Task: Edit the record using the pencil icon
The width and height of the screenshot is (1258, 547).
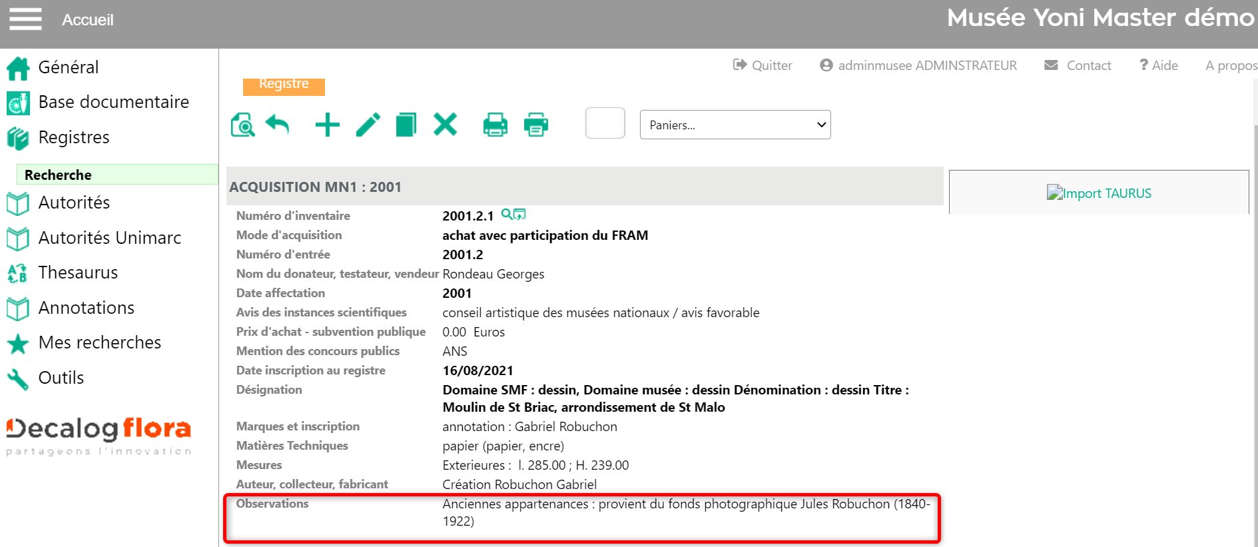Action: pyautogui.click(x=368, y=125)
